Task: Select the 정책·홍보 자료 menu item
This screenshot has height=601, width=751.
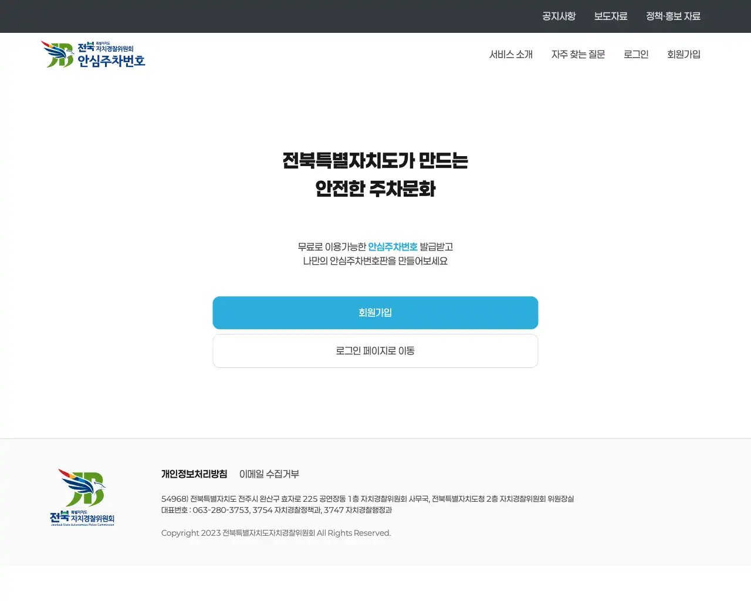Action: 672,16
